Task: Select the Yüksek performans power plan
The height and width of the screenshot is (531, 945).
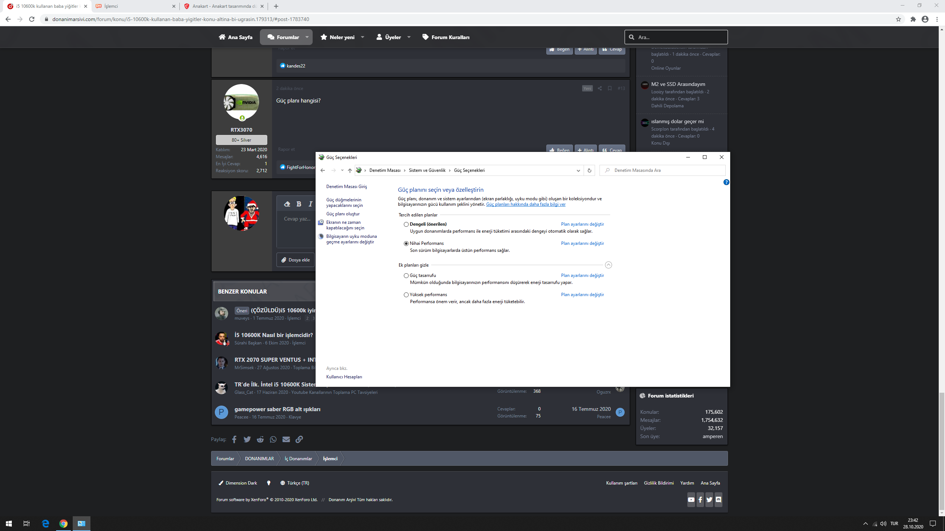Action: pos(406,295)
